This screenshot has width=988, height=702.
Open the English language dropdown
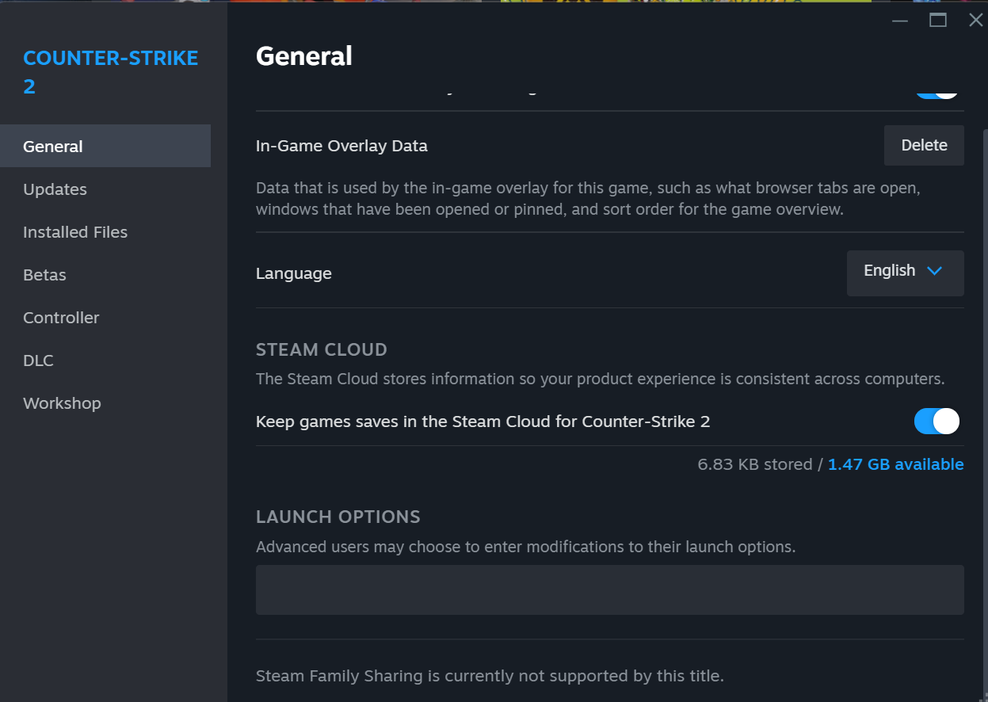904,273
